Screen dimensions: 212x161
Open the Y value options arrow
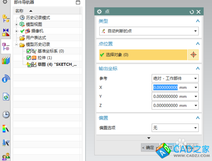(x=195, y=96)
